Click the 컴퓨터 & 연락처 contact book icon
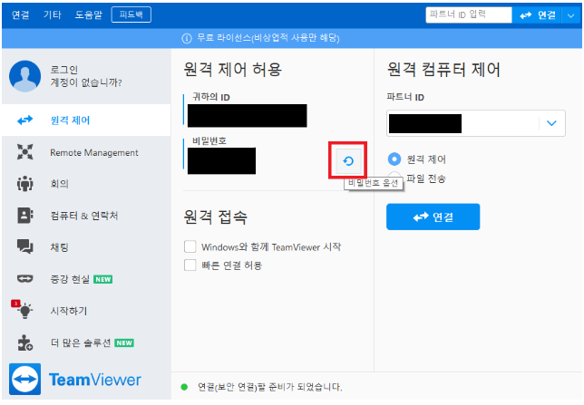Viewport: 584px width, 405px height. point(25,215)
